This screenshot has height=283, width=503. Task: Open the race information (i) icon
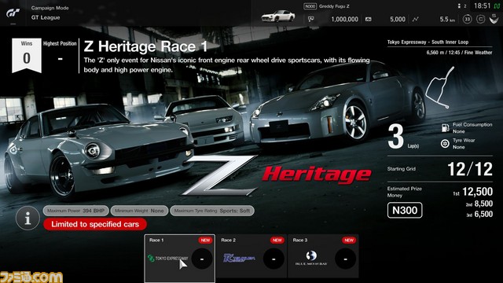tap(28, 219)
